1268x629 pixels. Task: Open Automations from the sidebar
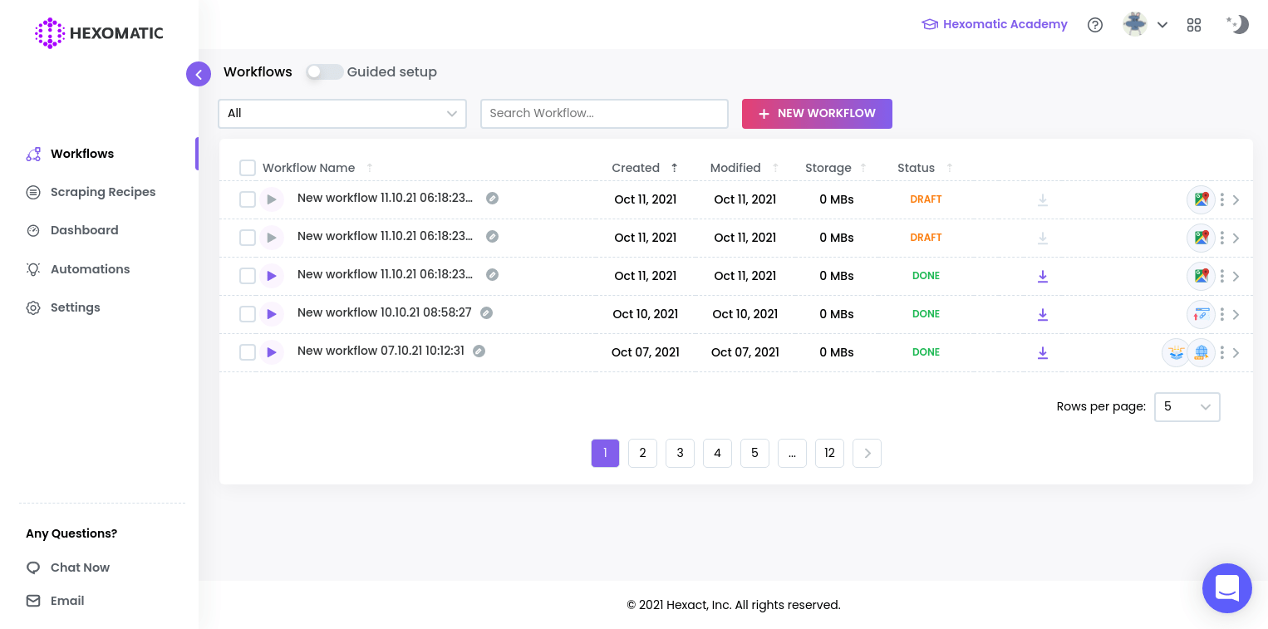click(x=90, y=269)
